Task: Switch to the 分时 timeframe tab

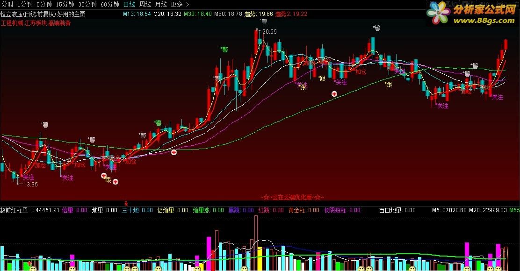Action: coord(7,4)
